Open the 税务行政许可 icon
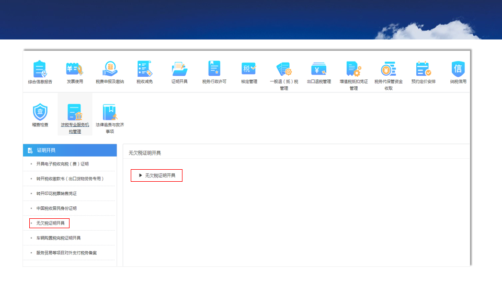The height and width of the screenshot is (282, 502). coord(214,69)
